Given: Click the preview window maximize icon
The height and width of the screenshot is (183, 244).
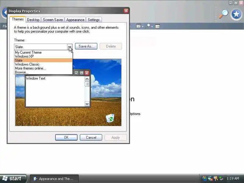Looking at the screenshot, I should pos(81,73).
